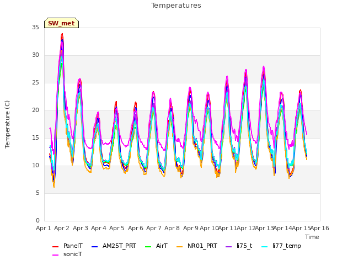
Task: Click the Temperatures chart title
Action: pyautogui.click(x=176, y=6)
